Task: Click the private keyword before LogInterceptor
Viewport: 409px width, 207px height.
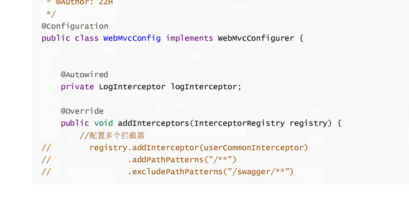Action: tap(77, 87)
